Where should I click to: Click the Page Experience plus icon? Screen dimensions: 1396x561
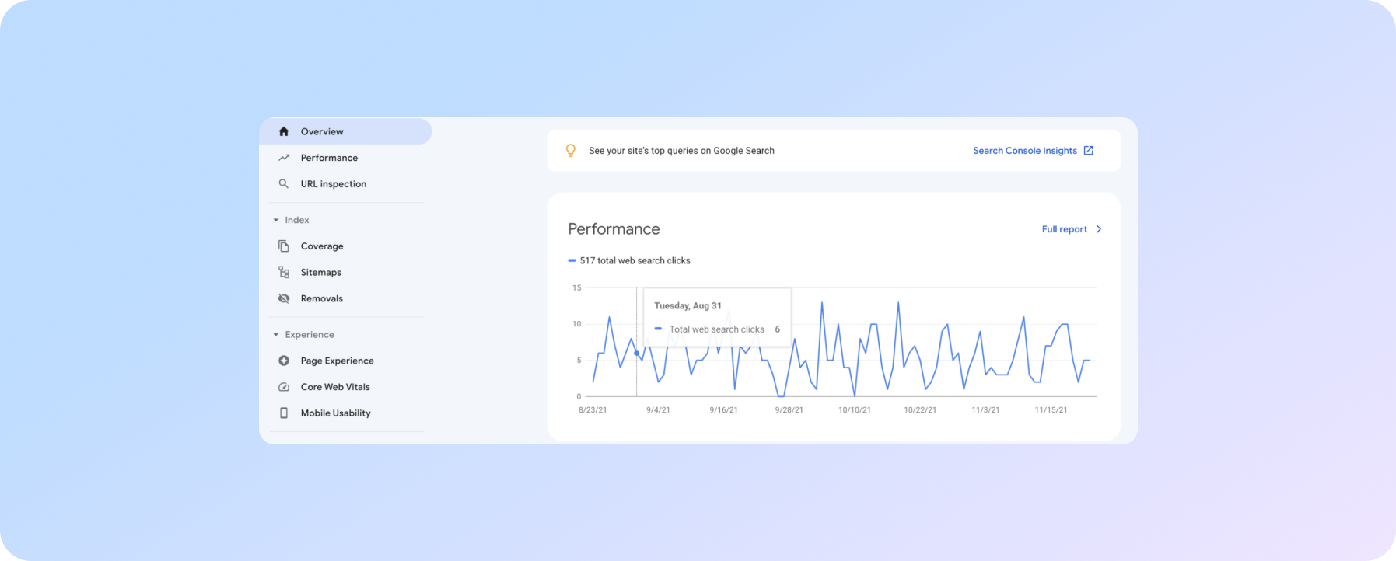(x=285, y=360)
